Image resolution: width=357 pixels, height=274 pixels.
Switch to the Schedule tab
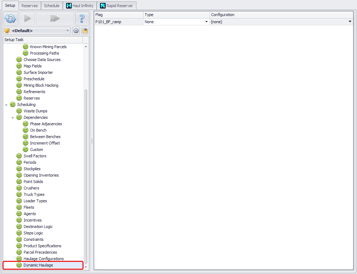pos(52,6)
